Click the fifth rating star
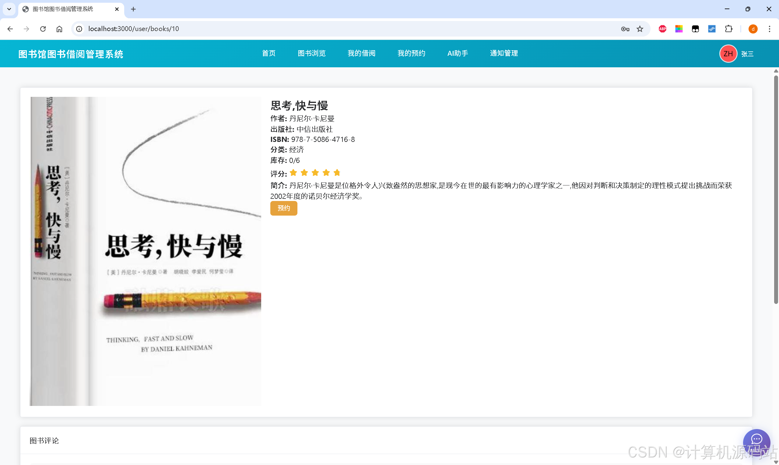Image resolution: width=779 pixels, height=465 pixels. click(337, 173)
